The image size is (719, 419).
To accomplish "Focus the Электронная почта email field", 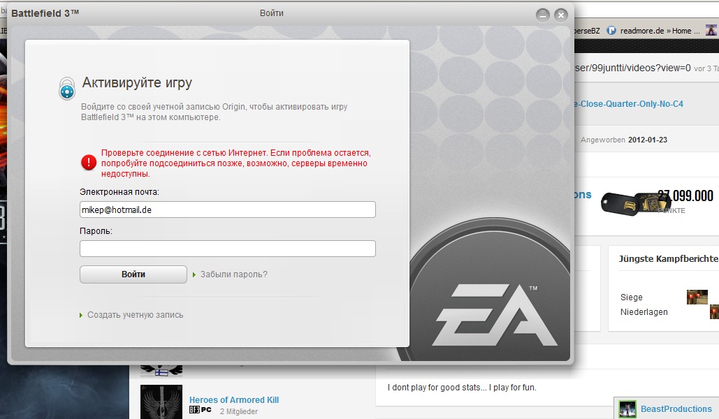I will pos(228,209).
